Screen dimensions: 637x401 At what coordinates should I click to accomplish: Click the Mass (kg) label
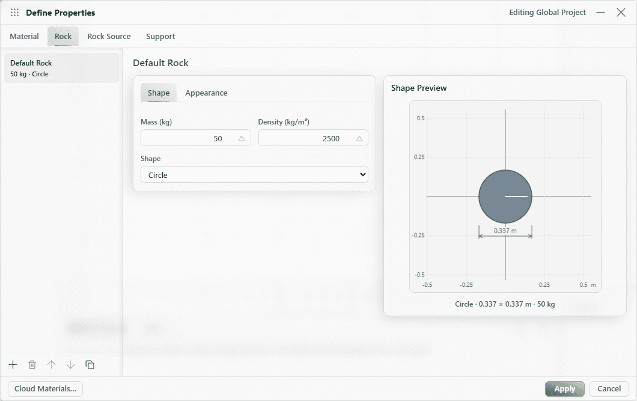coord(156,122)
